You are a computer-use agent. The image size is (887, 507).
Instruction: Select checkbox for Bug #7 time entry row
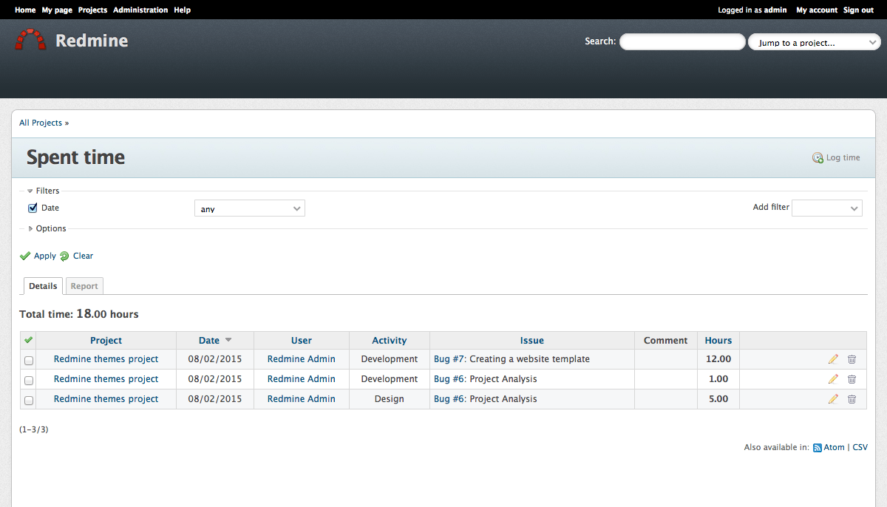(29, 361)
